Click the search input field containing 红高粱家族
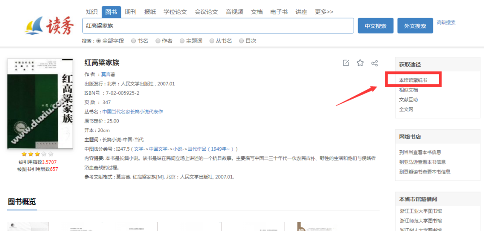This screenshot has width=484, height=231. 218,26
